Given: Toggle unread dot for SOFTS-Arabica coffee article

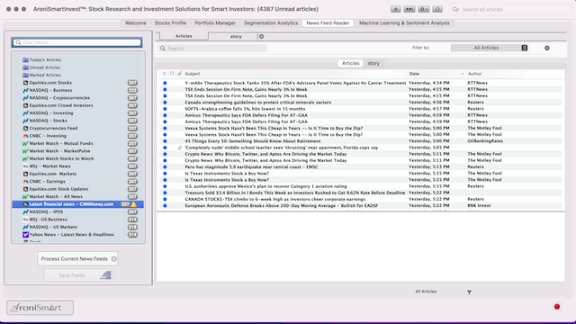Looking at the screenshot, I should (x=165, y=109).
